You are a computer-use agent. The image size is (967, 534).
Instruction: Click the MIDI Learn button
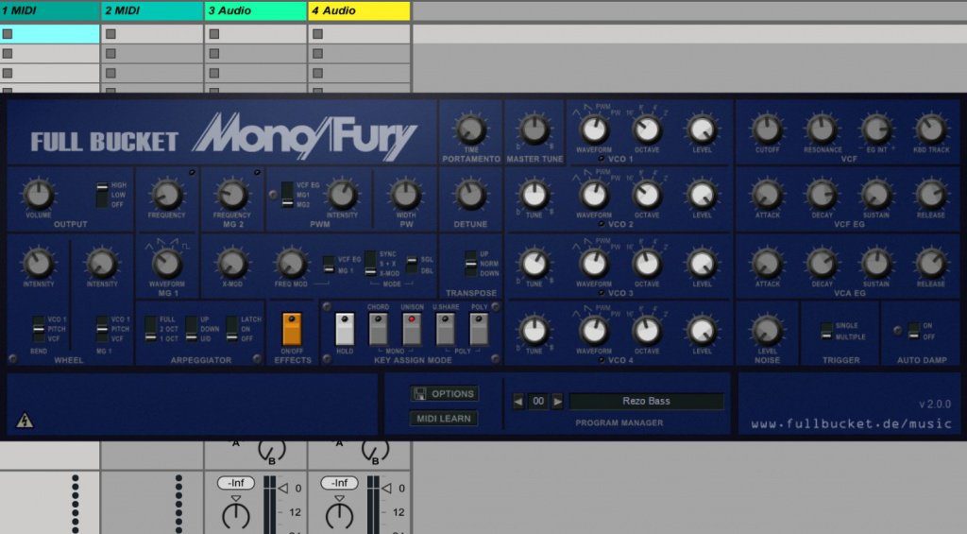(x=444, y=419)
